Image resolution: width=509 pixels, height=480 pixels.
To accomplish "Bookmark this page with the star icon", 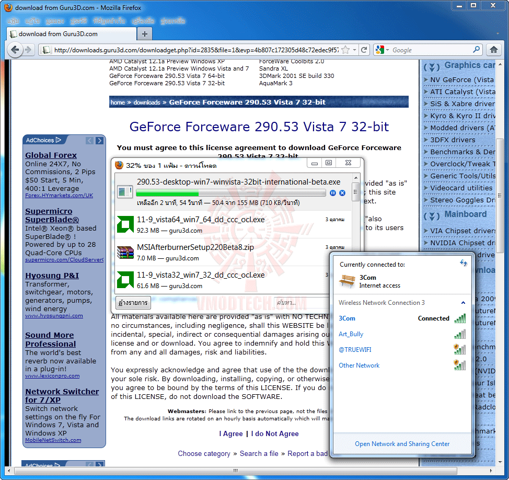I will [346, 50].
